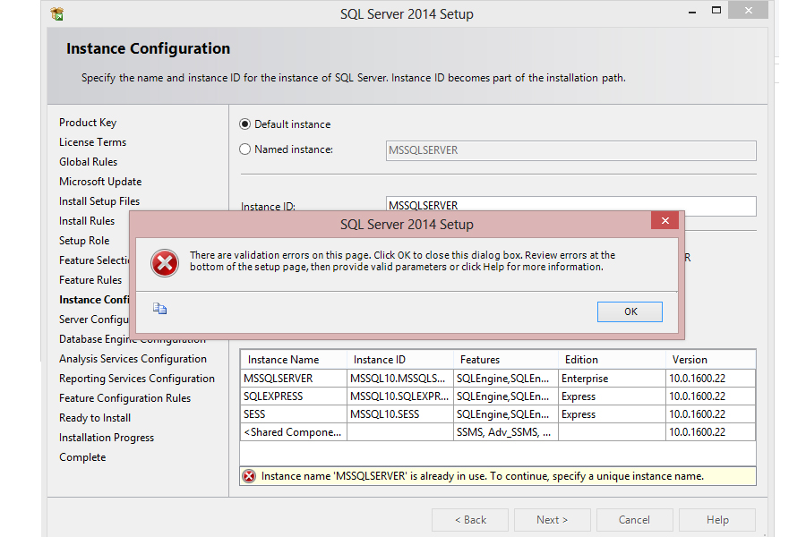Select the MSSQLSERVER instance name cell
This screenshot has width=806, height=537.
[294, 379]
